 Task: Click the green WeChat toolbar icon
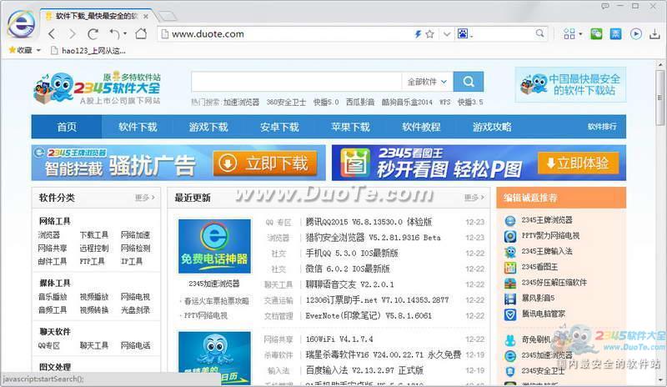click(x=596, y=33)
